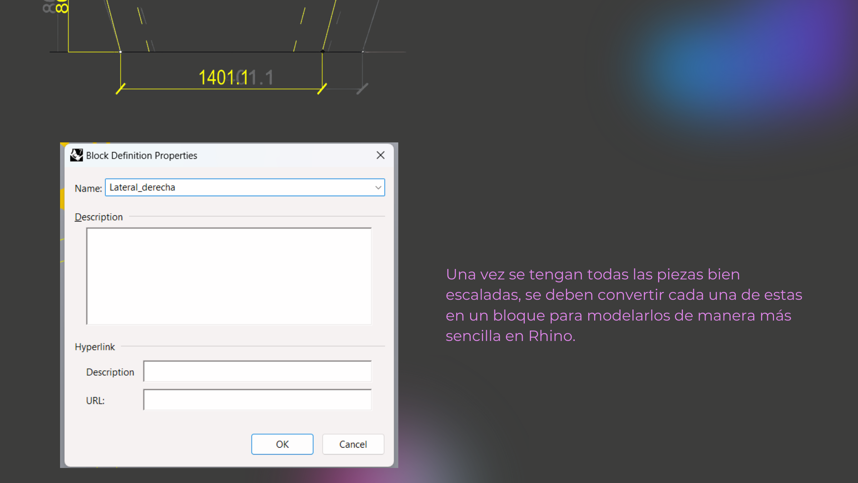Open the Name dropdown in Block Definition Properties
Viewport: 858px width, 483px height.
tap(378, 187)
